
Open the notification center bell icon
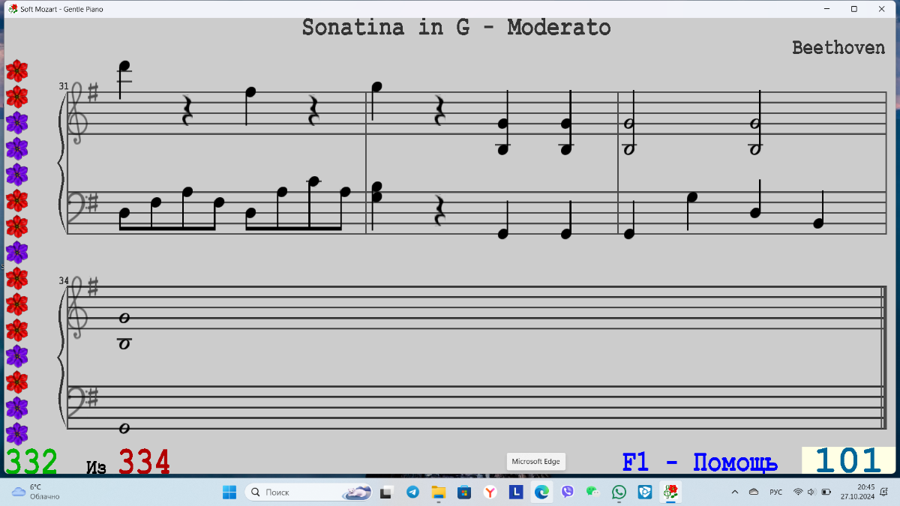click(885, 492)
